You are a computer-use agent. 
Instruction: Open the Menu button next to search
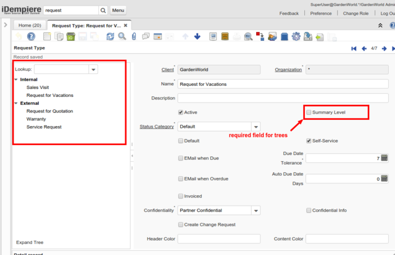[x=118, y=10]
